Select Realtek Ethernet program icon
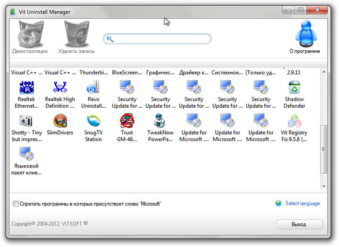Viewport: 339px width, 247px height. coord(27,87)
